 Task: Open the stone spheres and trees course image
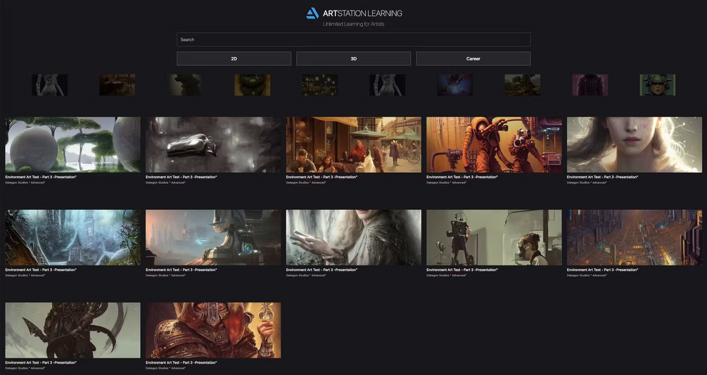point(72,145)
